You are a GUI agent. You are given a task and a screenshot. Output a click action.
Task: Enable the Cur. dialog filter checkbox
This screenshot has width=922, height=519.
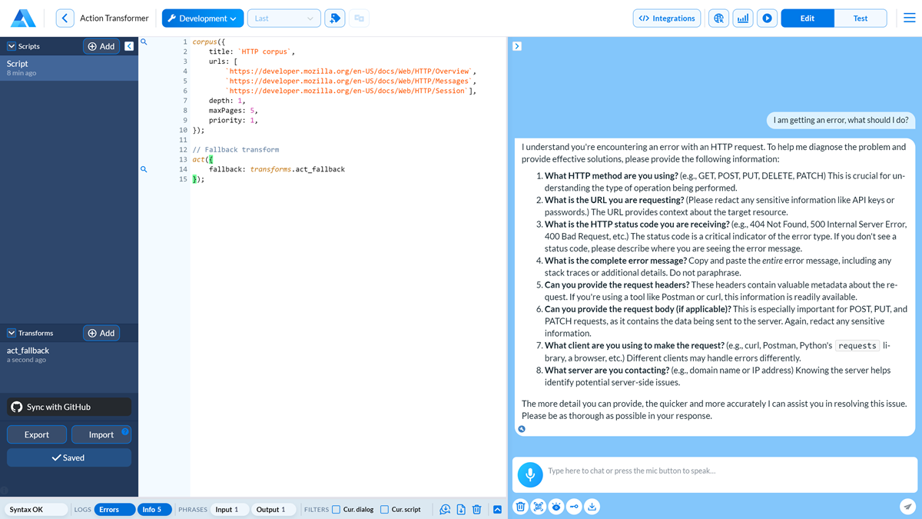click(x=336, y=510)
